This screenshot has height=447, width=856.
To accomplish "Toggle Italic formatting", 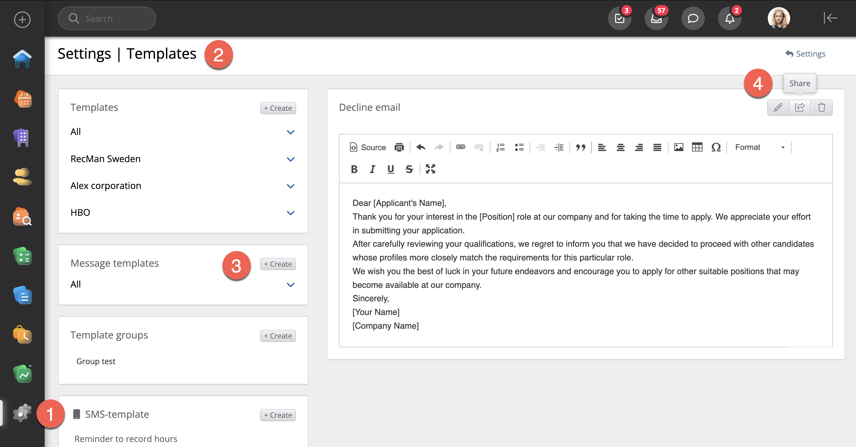I will pyautogui.click(x=372, y=169).
